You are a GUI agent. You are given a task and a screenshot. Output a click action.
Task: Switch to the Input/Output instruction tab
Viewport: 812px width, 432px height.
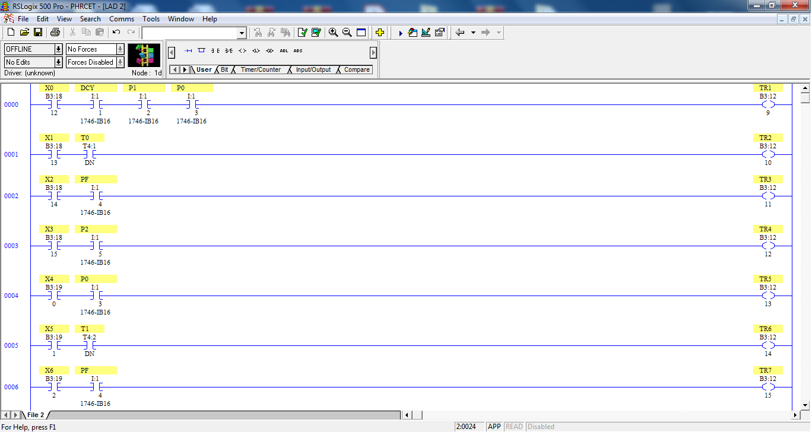coord(313,69)
